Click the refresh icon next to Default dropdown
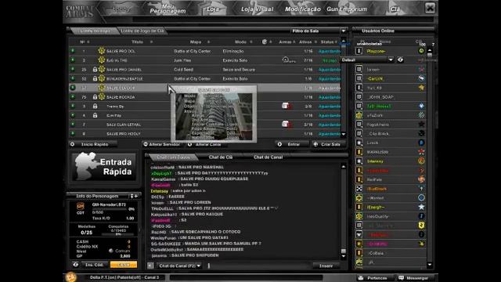Image resolution: width=501 pixels, height=282 pixels. pos(400,60)
